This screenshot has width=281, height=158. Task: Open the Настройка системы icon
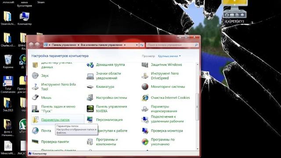(x=90, y=97)
